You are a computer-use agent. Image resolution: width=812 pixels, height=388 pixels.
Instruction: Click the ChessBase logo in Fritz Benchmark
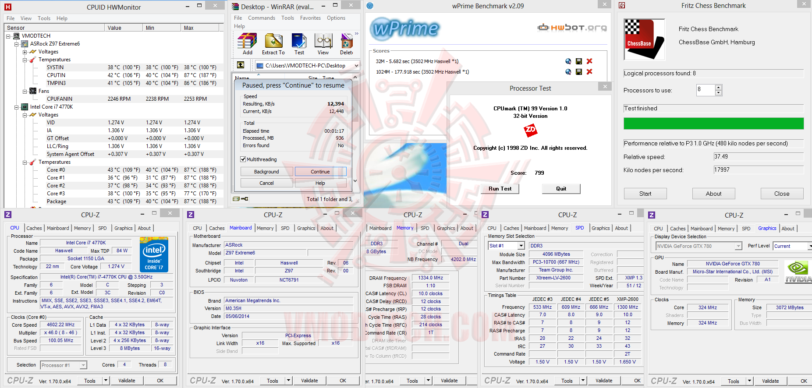pyautogui.click(x=644, y=39)
